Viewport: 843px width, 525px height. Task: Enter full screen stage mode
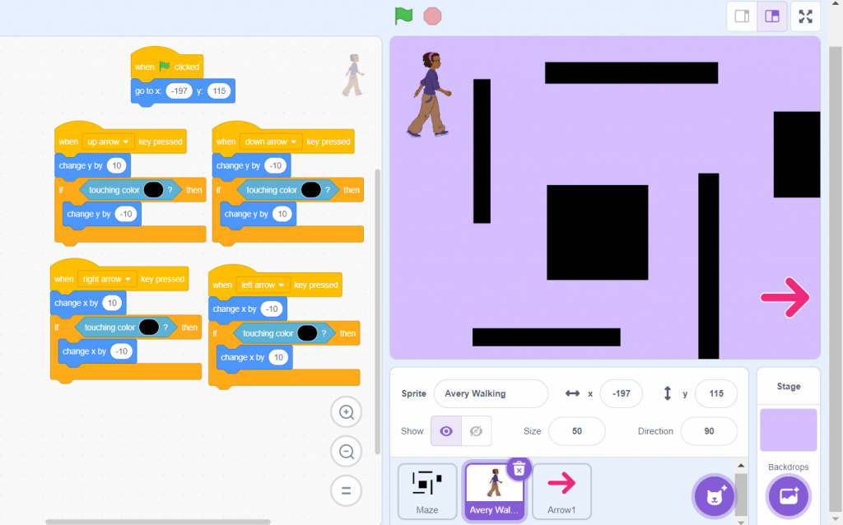click(x=805, y=16)
